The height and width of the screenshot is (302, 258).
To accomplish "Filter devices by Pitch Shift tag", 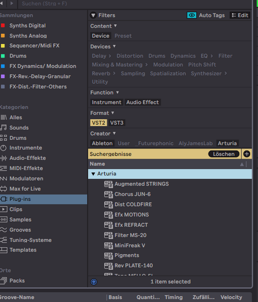I will (x=202, y=65).
